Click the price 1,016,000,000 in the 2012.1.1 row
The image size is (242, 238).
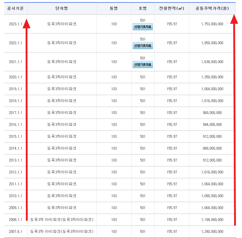(x=212, y=172)
